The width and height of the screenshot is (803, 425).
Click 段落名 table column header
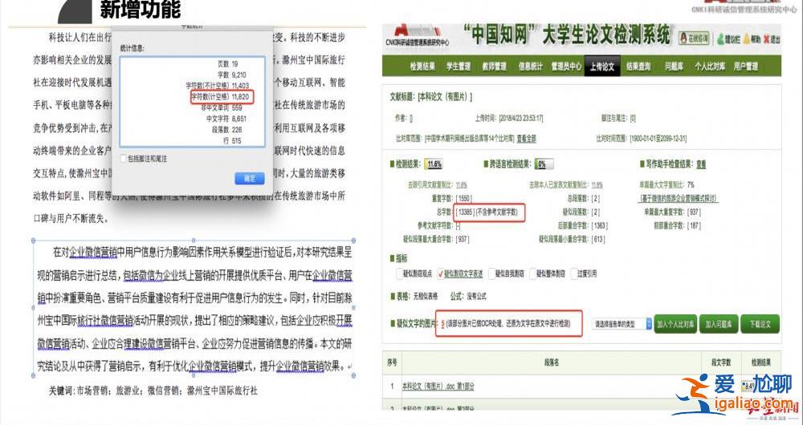pyautogui.click(x=552, y=362)
